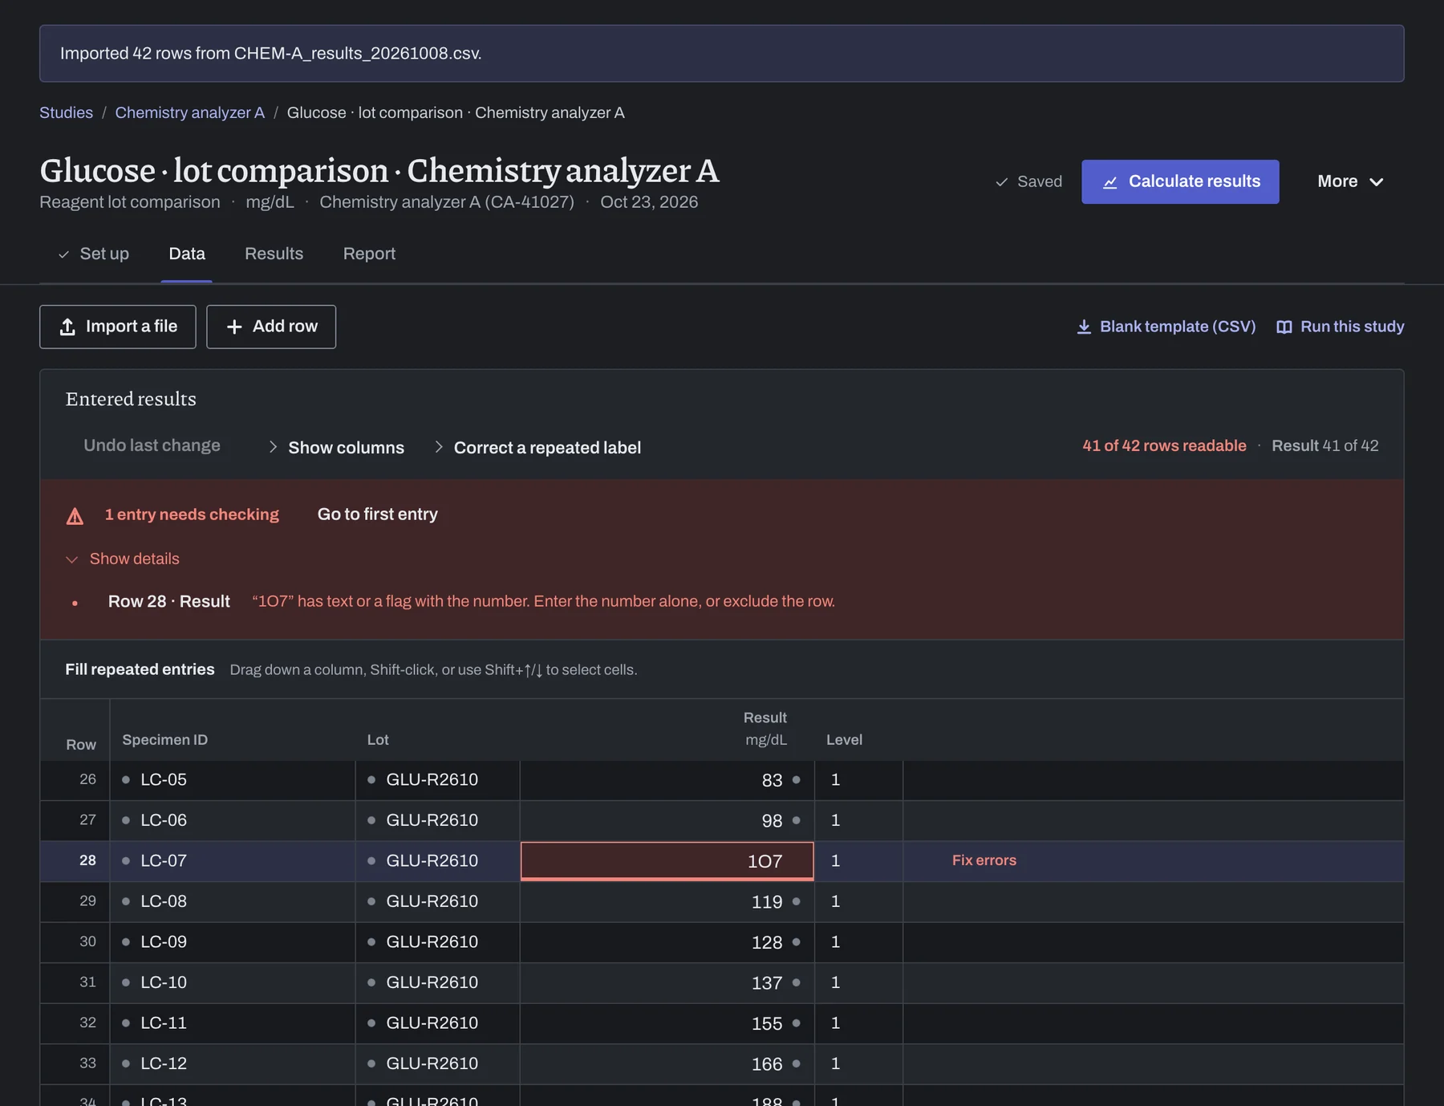The width and height of the screenshot is (1444, 1106).
Task: Go to the Set up tab
Action: click(93, 254)
